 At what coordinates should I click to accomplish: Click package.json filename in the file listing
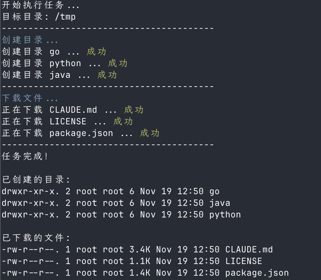[x=257, y=273]
